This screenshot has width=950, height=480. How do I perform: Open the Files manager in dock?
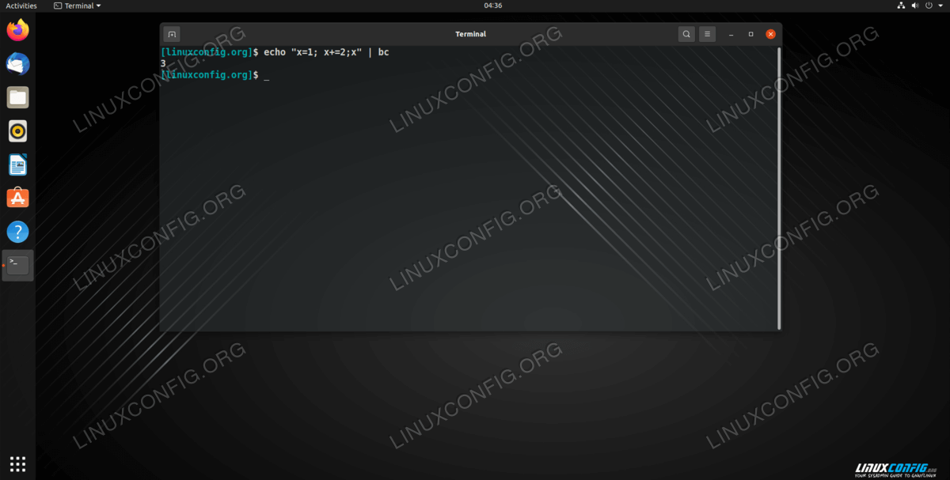click(x=17, y=98)
